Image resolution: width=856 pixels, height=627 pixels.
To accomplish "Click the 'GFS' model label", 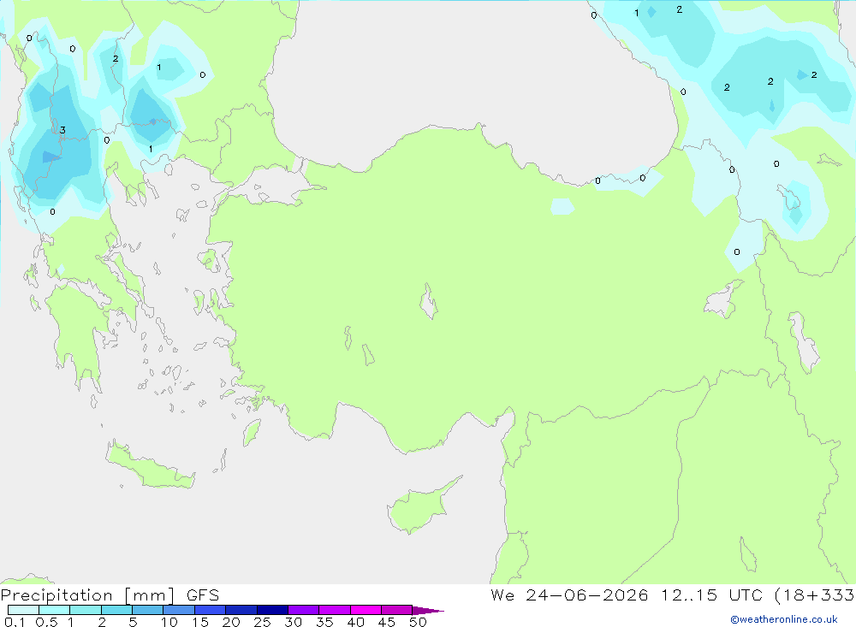I will pyautogui.click(x=203, y=595).
